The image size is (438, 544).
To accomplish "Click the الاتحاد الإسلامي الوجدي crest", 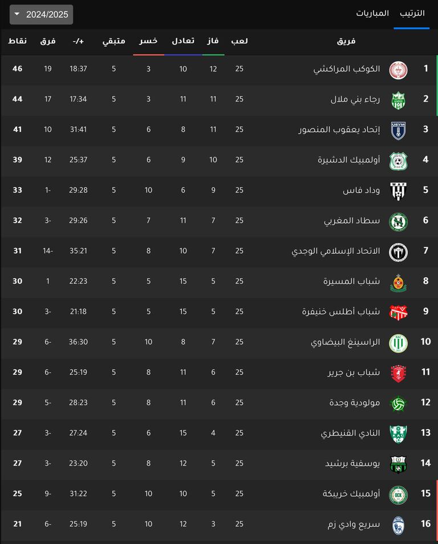I will point(398,251).
